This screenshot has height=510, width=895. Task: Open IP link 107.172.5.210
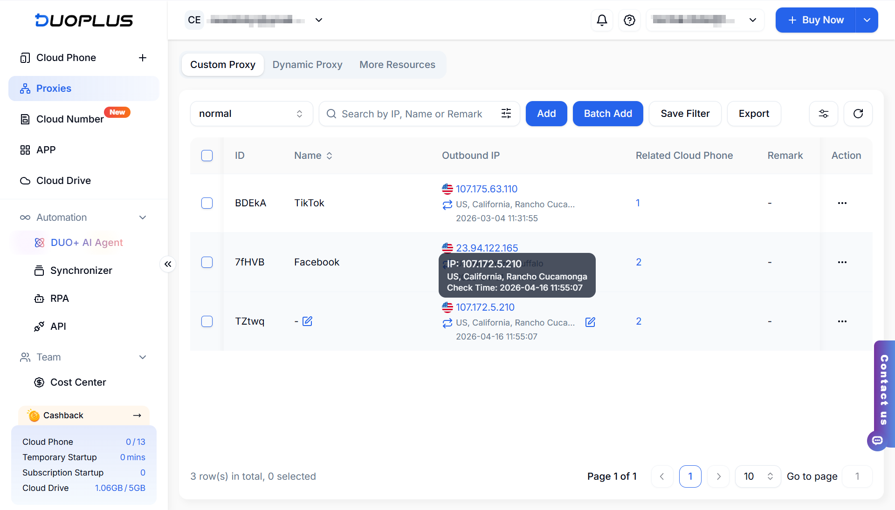click(x=485, y=307)
